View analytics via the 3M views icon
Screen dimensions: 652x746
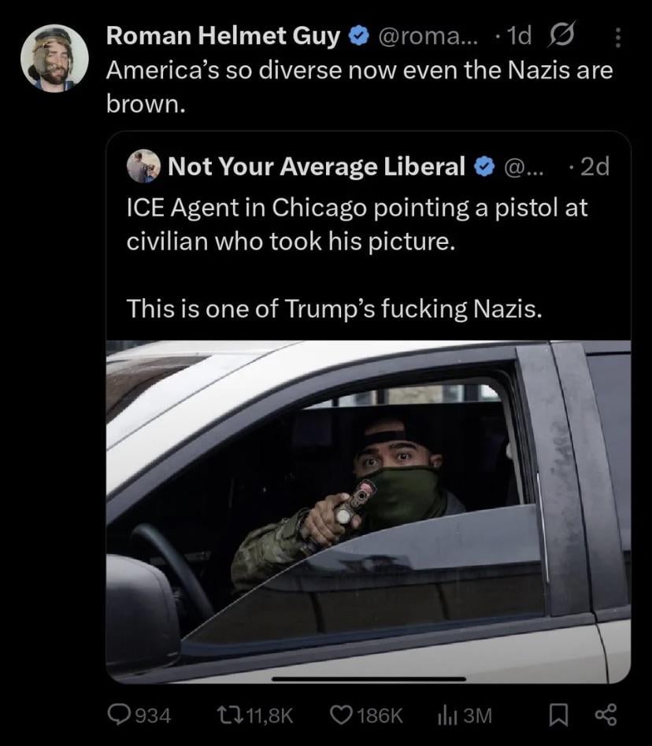pos(446,715)
